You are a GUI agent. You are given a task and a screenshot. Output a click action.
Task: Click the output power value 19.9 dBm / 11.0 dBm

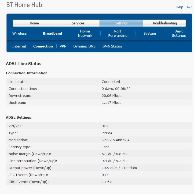click(x=119, y=168)
